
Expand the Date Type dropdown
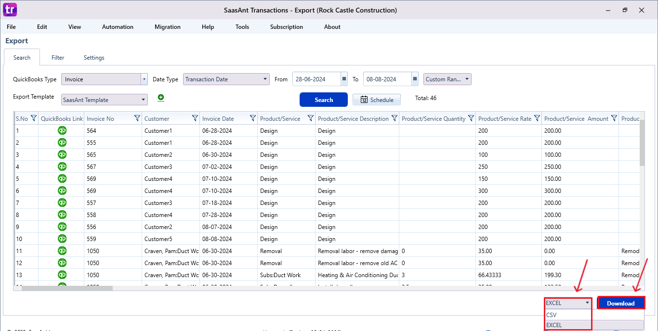[x=265, y=79]
